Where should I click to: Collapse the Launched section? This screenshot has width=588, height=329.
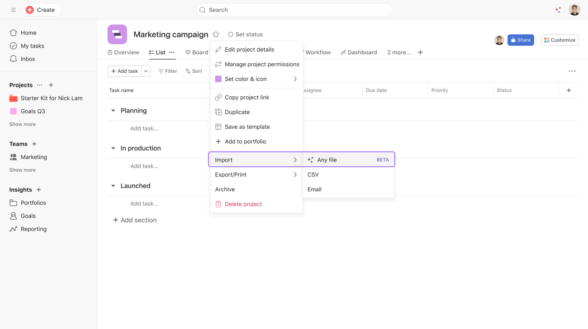[x=113, y=186]
